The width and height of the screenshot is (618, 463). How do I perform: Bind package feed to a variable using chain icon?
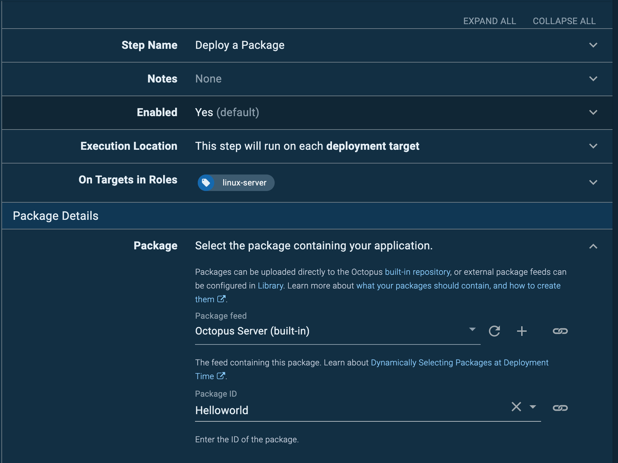560,331
